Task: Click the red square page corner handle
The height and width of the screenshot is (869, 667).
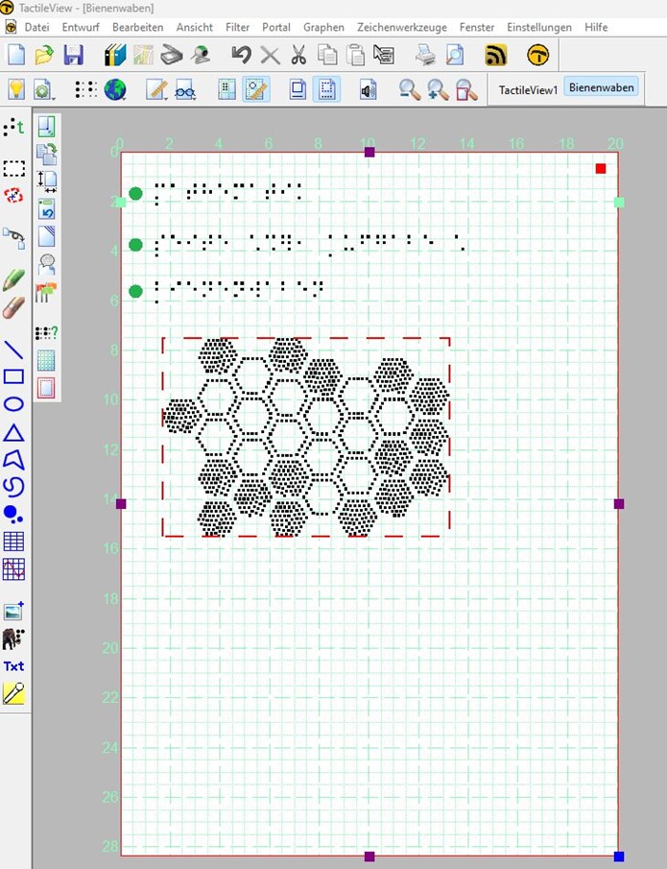Action: point(601,169)
